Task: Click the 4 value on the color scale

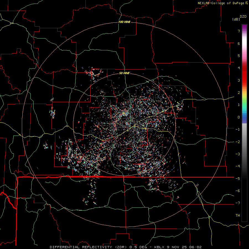Action: [x=239, y=68]
